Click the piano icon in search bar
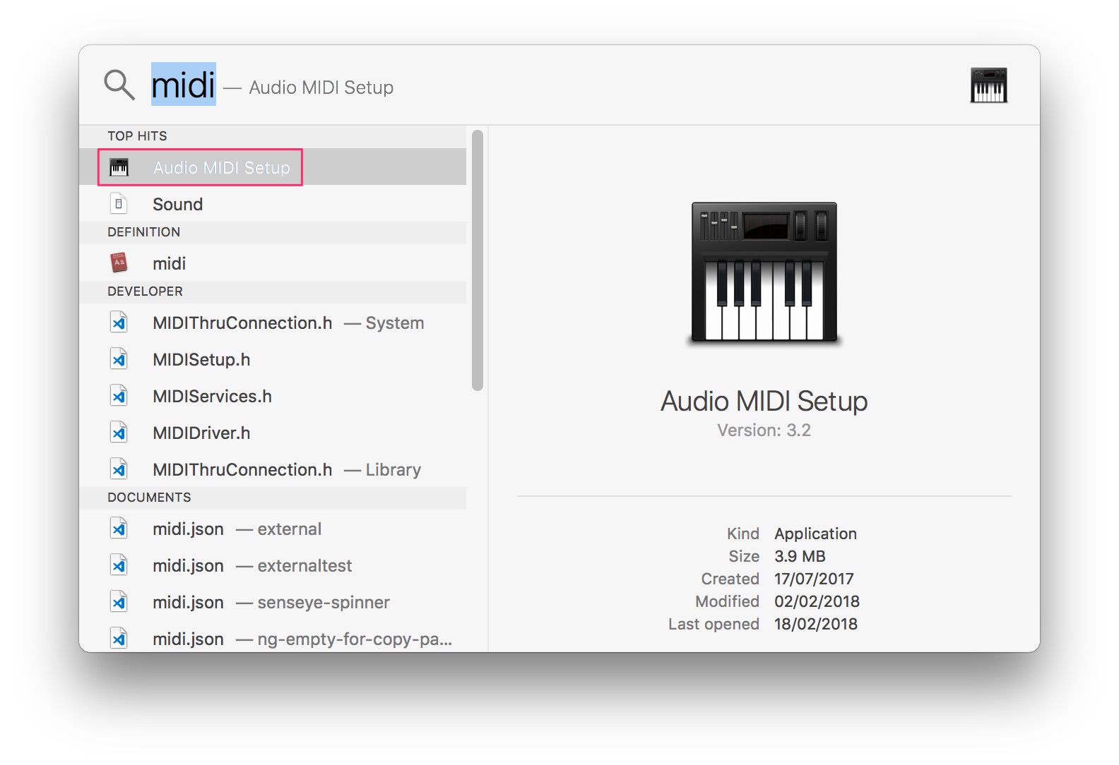1119x765 pixels. [x=988, y=85]
